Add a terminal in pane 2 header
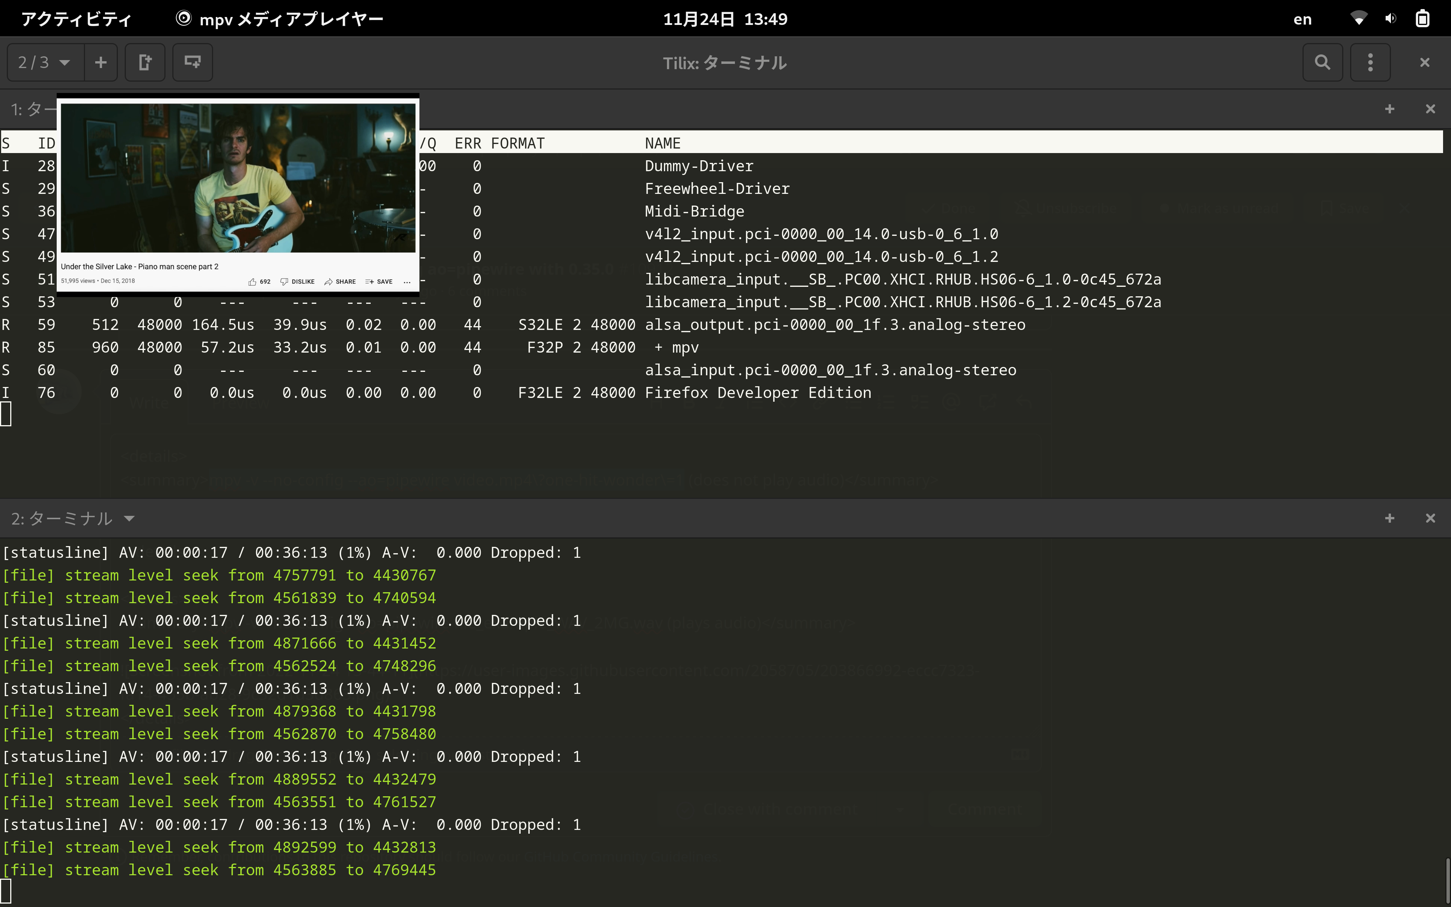 tap(1390, 518)
